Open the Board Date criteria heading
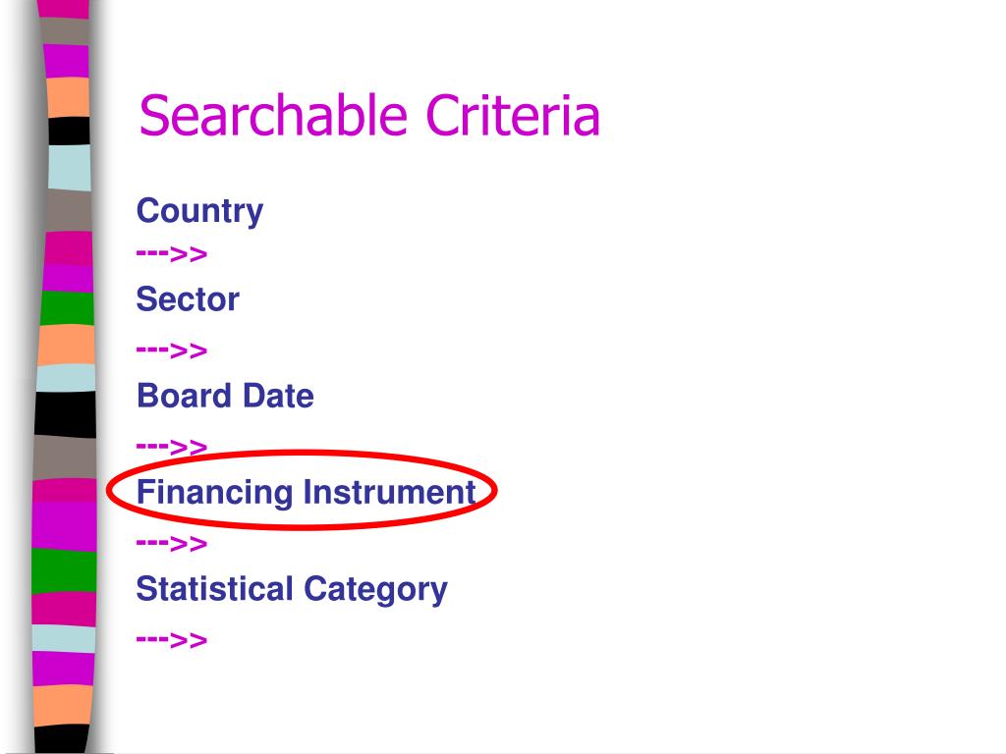 click(x=225, y=395)
